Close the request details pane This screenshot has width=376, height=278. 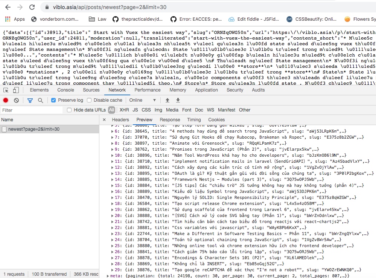pos(105,120)
